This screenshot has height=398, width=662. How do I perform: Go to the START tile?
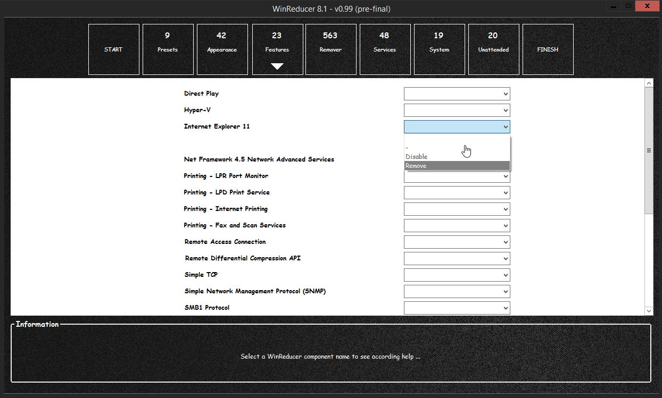click(x=113, y=49)
